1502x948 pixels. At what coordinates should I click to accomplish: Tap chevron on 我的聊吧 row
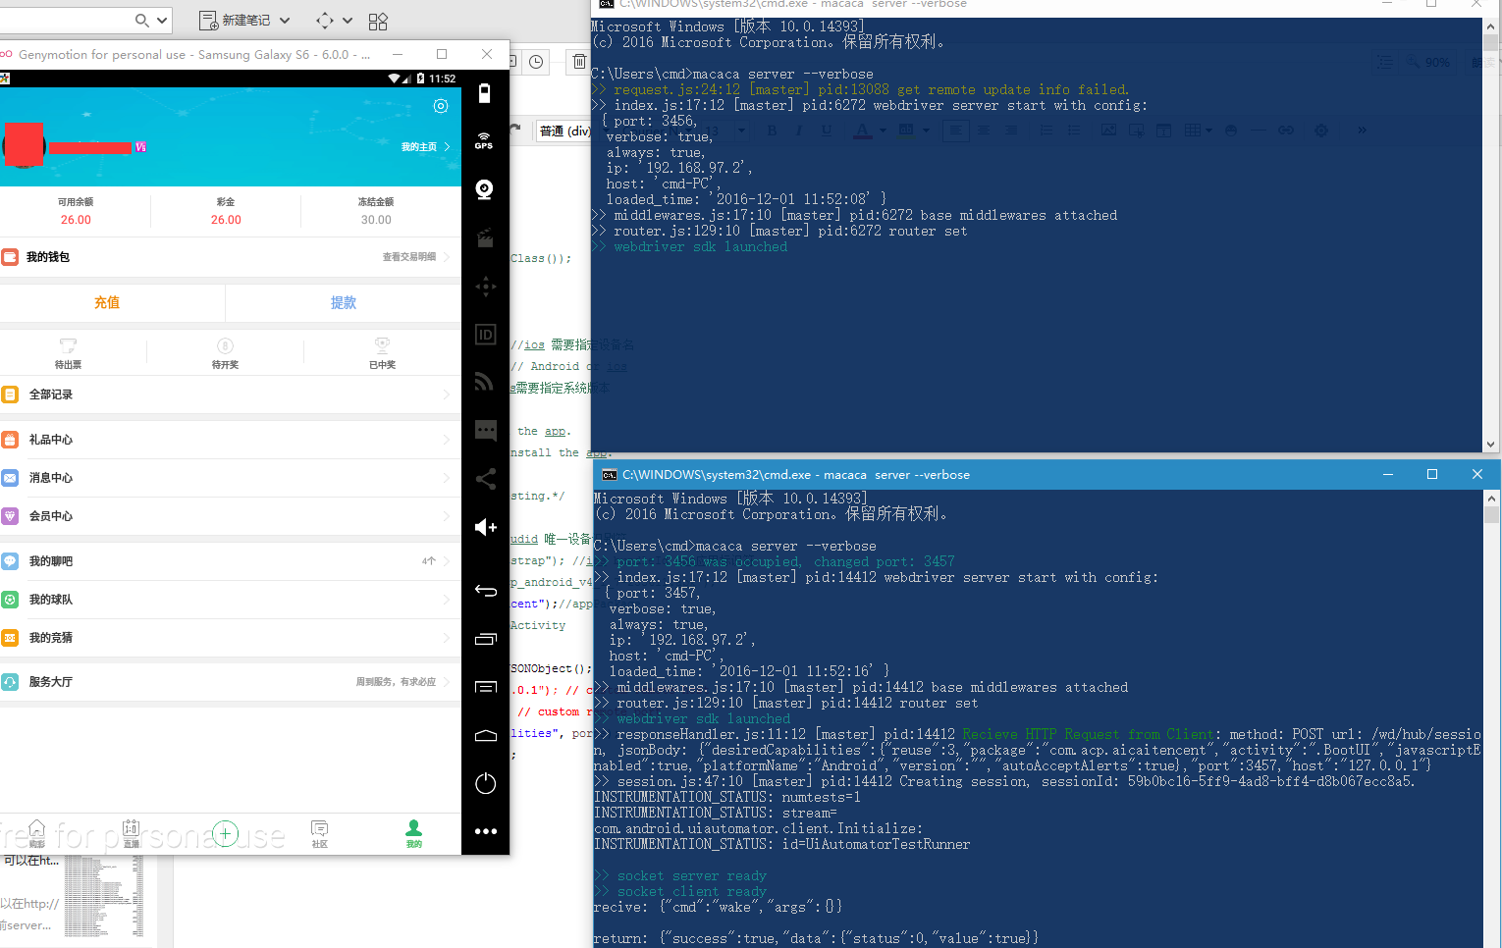click(447, 561)
